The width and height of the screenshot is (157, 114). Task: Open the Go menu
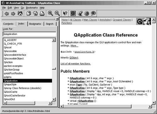(22, 8)
